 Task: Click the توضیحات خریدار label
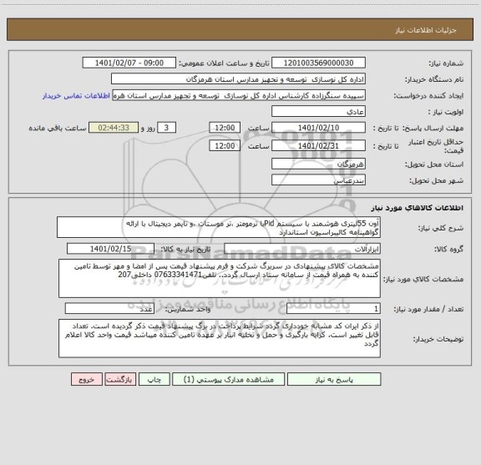(x=438, y=339)
